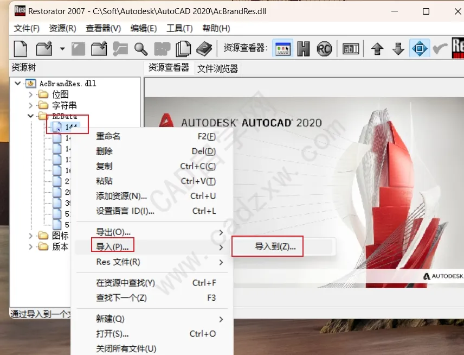Select resource 144 under RCData
Screen dimensions: 464x355
tap(71, 127)
